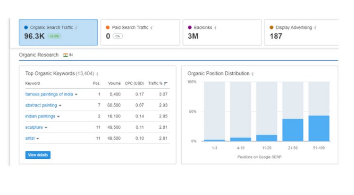354x195 pixels.
Task: Click the volume value 18,100
Action: (114, 116)
